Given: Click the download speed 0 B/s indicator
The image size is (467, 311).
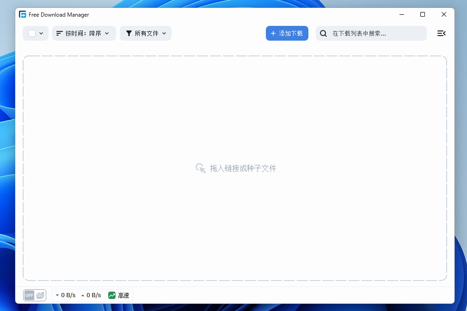Looking at the screenshot, I should tap(66, 295).
